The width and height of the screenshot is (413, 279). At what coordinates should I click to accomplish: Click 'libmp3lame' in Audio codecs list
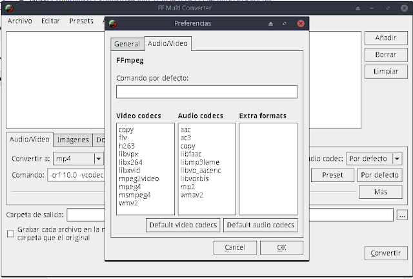tap(199, 162)
